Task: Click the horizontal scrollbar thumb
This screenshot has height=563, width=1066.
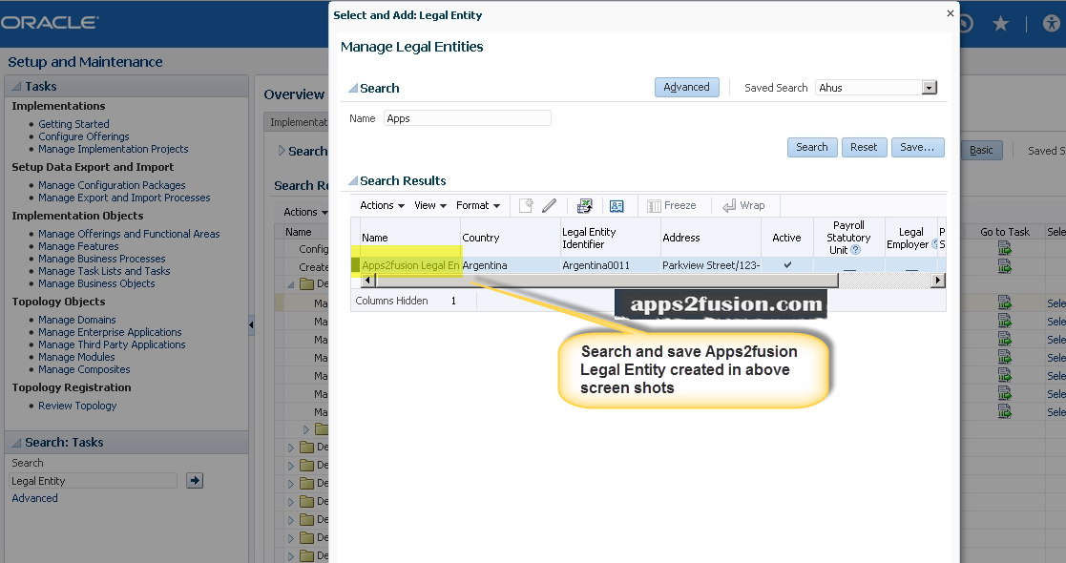Action: (606, 281)
